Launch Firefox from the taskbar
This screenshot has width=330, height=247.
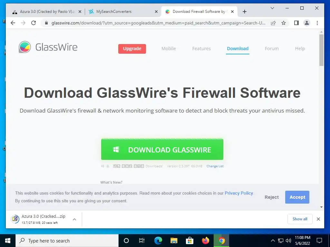205,241
